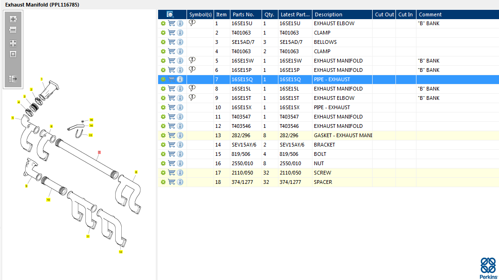499x280 pixels.
Task: Click "B" BANK comment for 16SE15T
Action: [x=429, y=98]
